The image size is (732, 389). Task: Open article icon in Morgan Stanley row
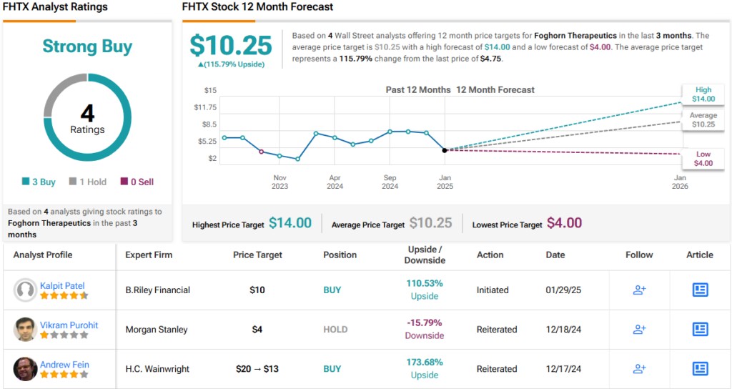[700, 329]
